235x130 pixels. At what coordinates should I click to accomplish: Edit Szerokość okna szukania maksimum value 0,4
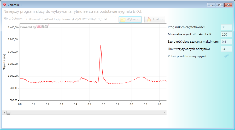point(226,42)
